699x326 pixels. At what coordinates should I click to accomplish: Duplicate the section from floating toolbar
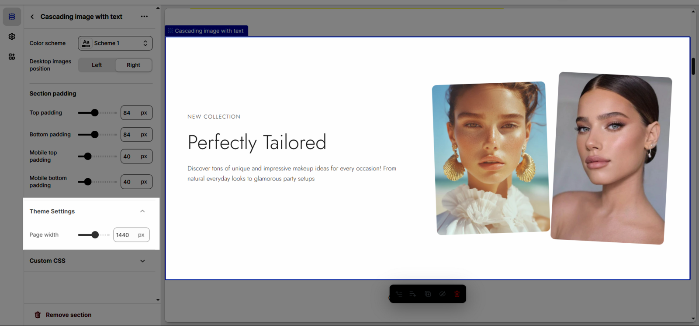click(428, 294)
